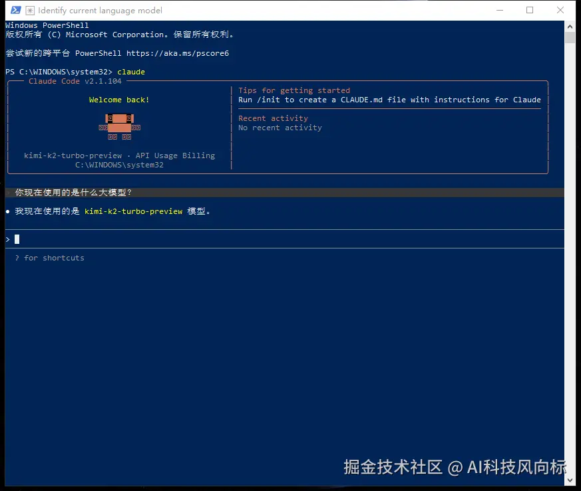
Task: Click the 'claude' command text
Action: point(131,72)
